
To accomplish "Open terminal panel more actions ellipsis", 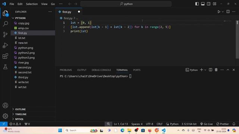I will pyautogui.click(x=222, y=70).
